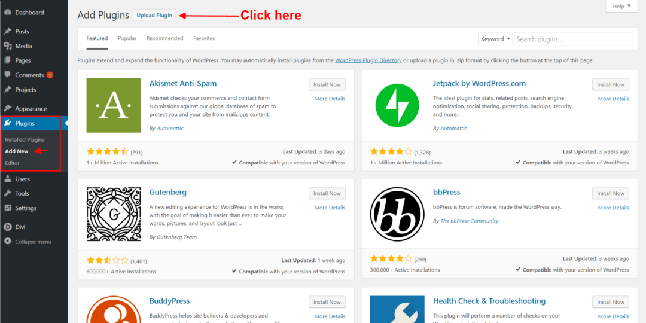Open the WordPress Plugin Directory link
646x323 pixels.
pyautogui.click(x=368, y=60)
